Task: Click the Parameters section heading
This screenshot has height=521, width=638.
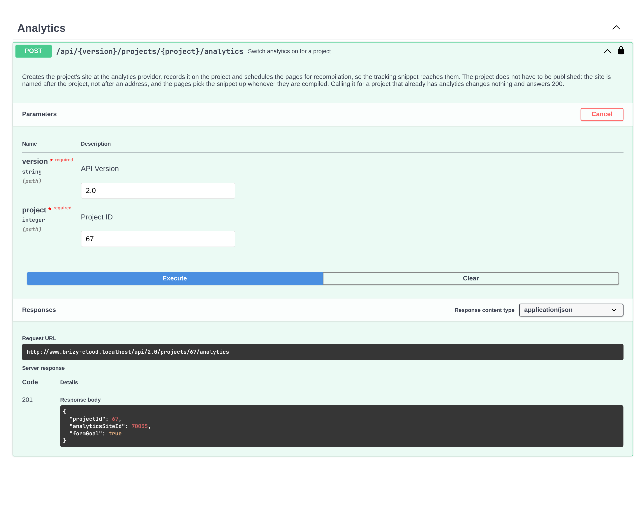Action: click(x=39, y=114)
